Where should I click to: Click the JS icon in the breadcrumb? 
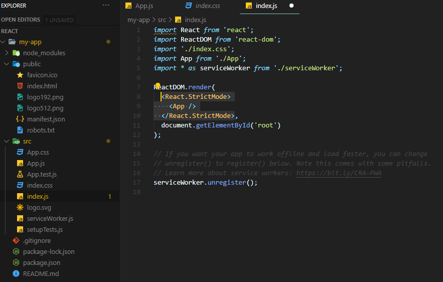click(178, 20)
